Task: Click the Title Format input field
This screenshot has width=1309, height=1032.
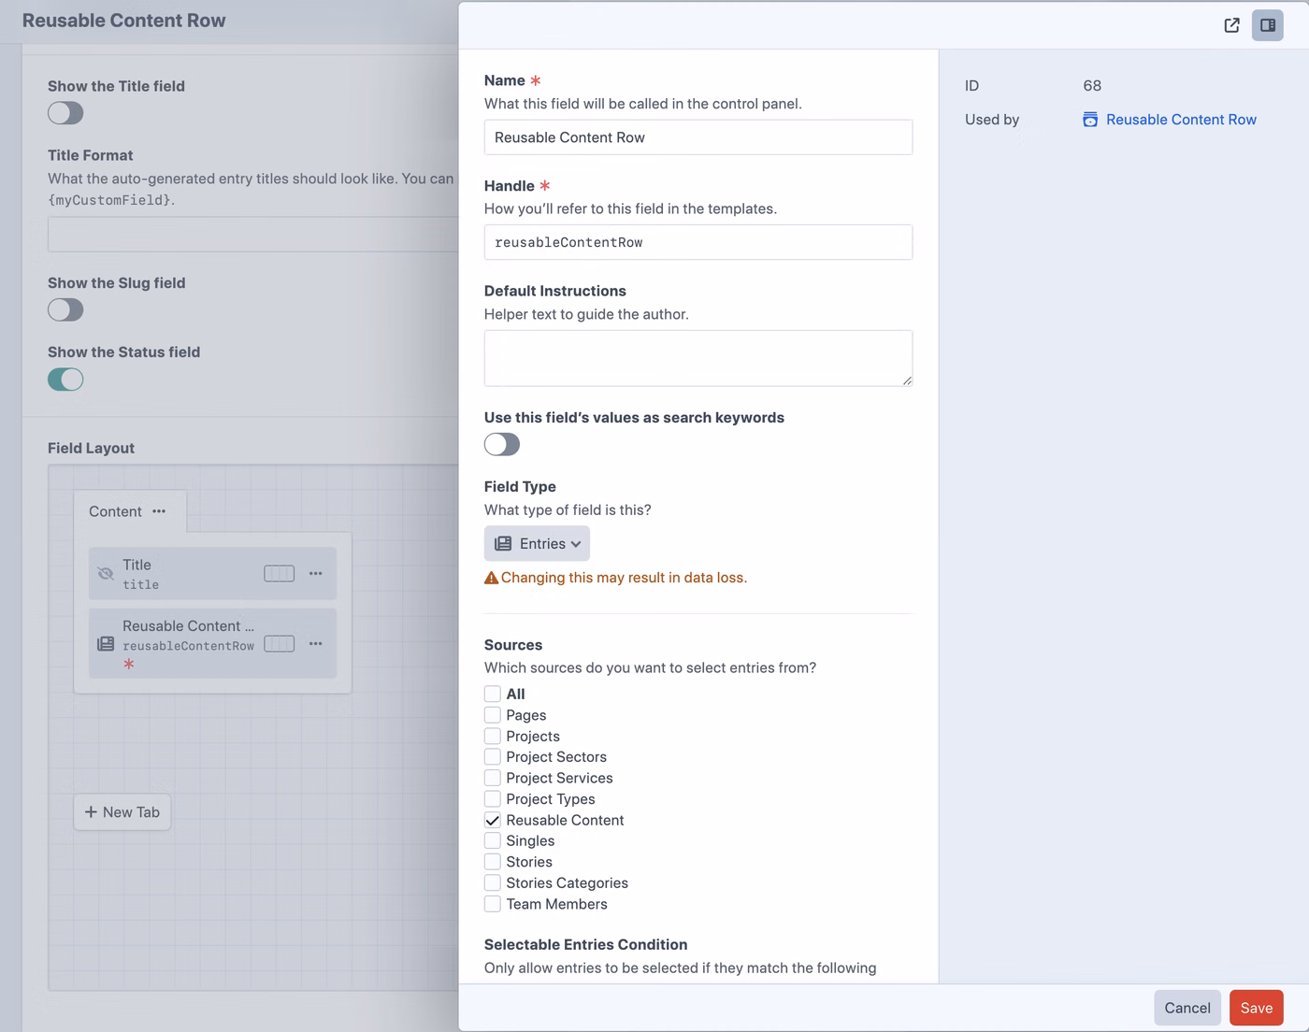Action: (252, 235)
